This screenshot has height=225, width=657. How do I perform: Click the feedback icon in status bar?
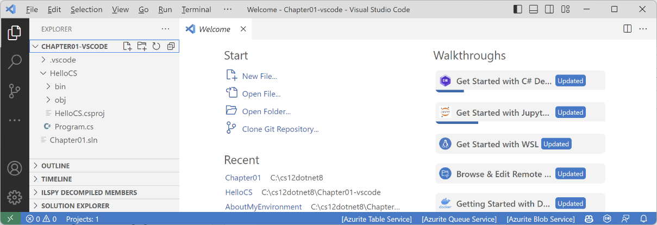(627, 219)
